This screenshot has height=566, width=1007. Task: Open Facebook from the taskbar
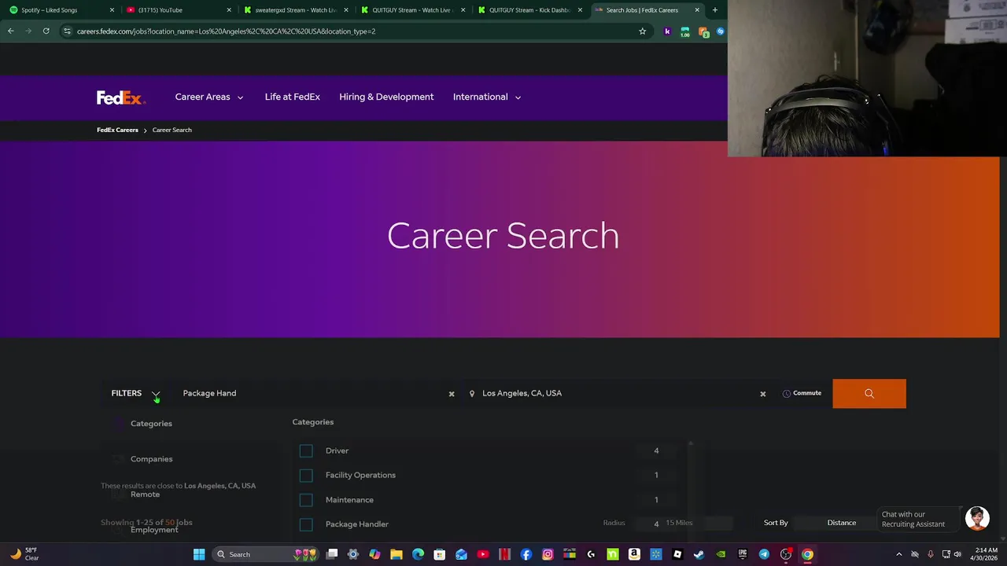(526, 554)
